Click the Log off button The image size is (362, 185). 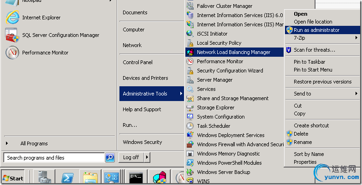pos(131,157)
